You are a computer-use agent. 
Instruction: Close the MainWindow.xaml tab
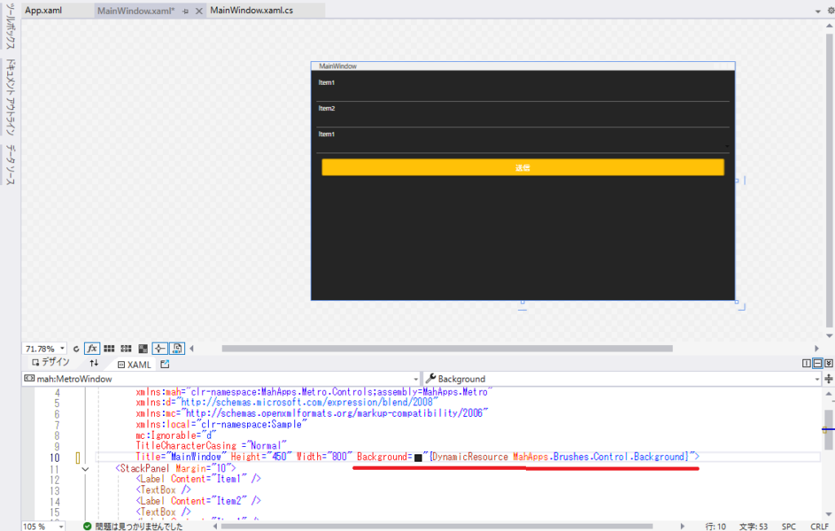click(199, 11)
